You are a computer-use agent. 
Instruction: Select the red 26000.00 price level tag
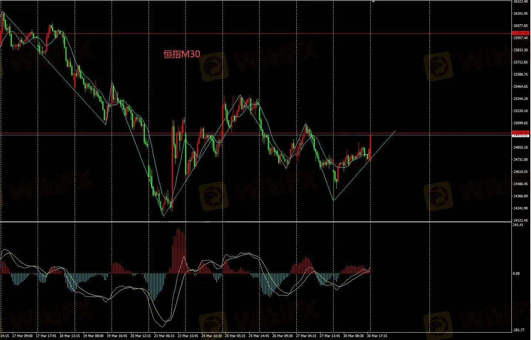click(521, 33)
